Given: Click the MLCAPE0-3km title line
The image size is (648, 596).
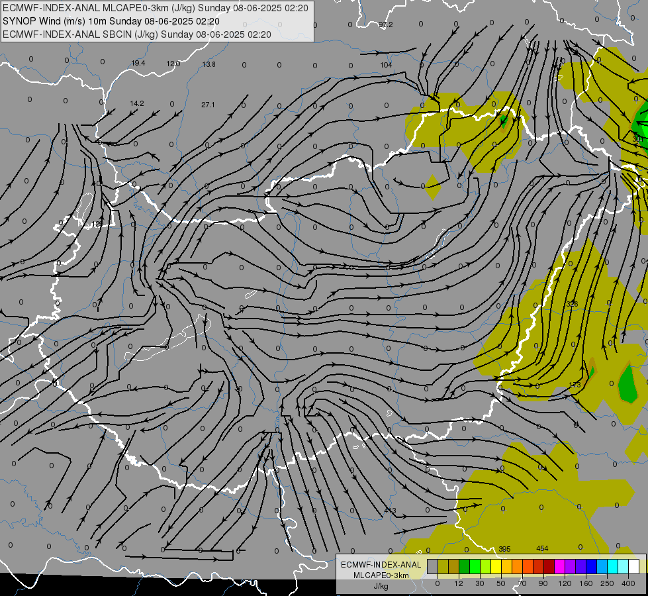Looking at the screenshot, I should [x=156, y=8].
